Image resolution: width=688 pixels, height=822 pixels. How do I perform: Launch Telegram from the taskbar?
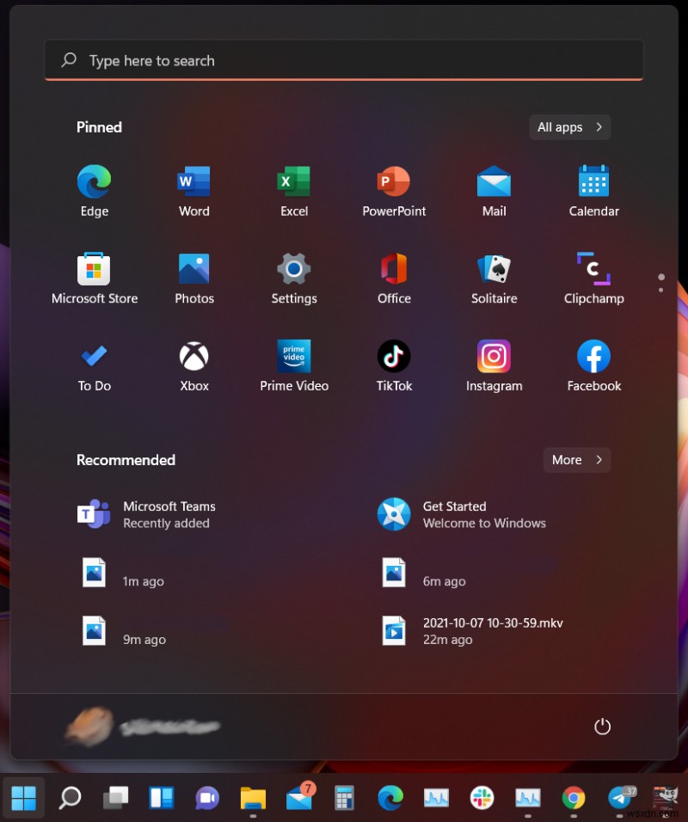pyautogui.click(x=620, y=798)
